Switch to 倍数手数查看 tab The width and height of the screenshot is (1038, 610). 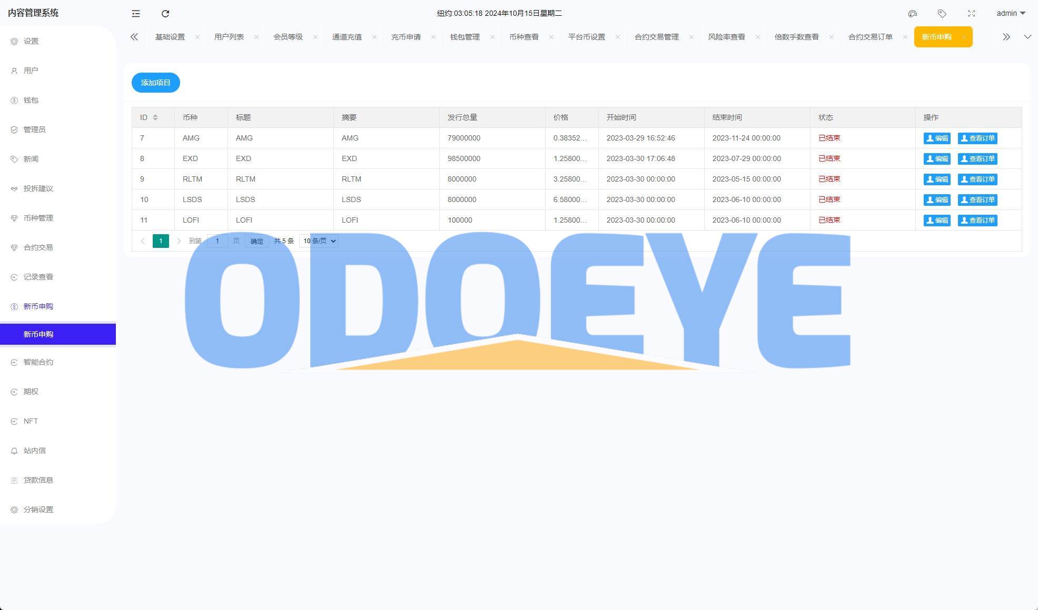pyautogui.click(x=797, y=37)
